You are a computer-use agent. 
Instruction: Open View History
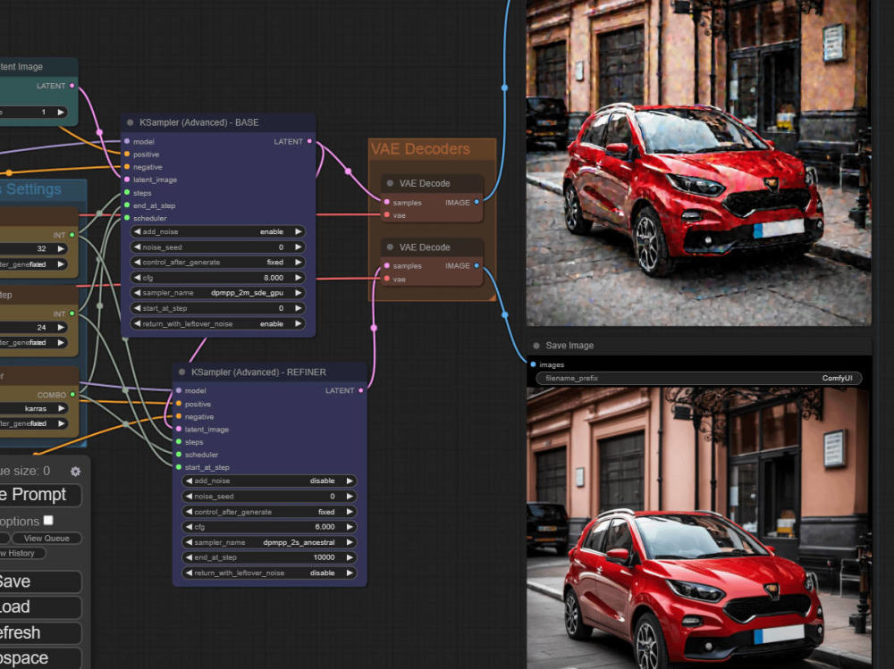[x=21, y=553]
